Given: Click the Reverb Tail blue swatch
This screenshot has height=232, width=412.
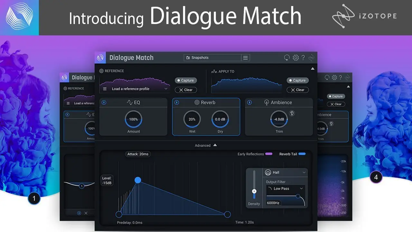Looking at the screenshot, I should (x=302, y=154).
